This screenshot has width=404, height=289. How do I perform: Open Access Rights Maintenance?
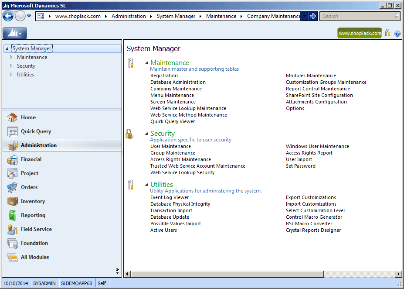click(180, 159)
